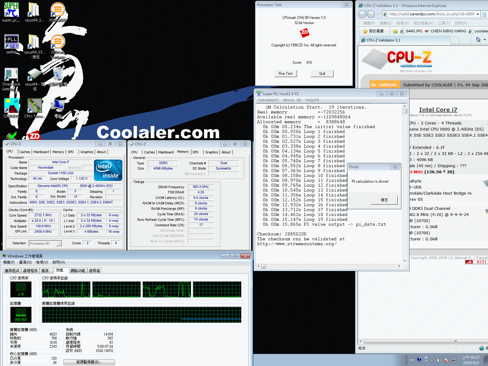488x366 pixels.
Task: Switch to the Mainboard tab in left CPU-Z
Action: coord(41,152)
